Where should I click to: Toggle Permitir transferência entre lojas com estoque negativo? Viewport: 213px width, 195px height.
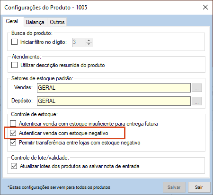[x=13, y=143]
